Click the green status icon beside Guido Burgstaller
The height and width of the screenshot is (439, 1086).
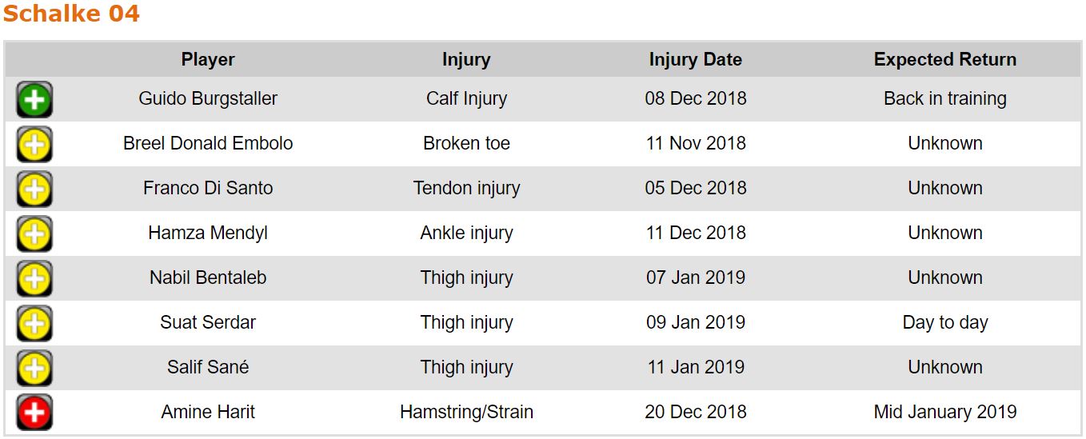[34, 100]
